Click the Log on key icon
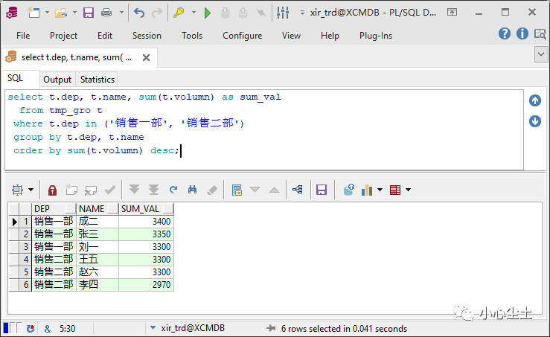Image resolution: width=550 pixels, height=337 pixels. (179, 13)
